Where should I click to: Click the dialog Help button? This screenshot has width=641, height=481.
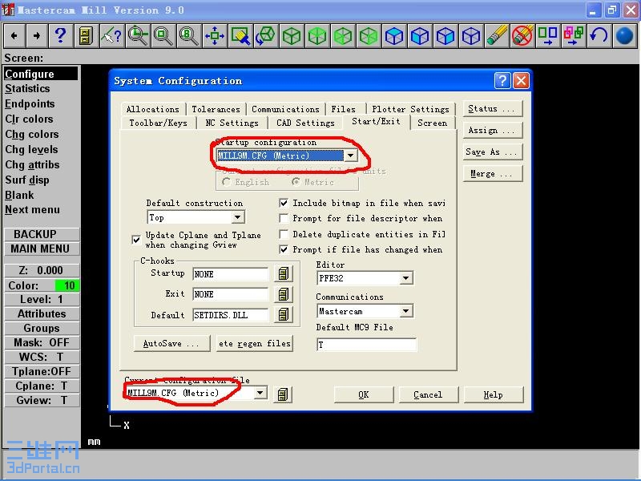coord(493,394)
